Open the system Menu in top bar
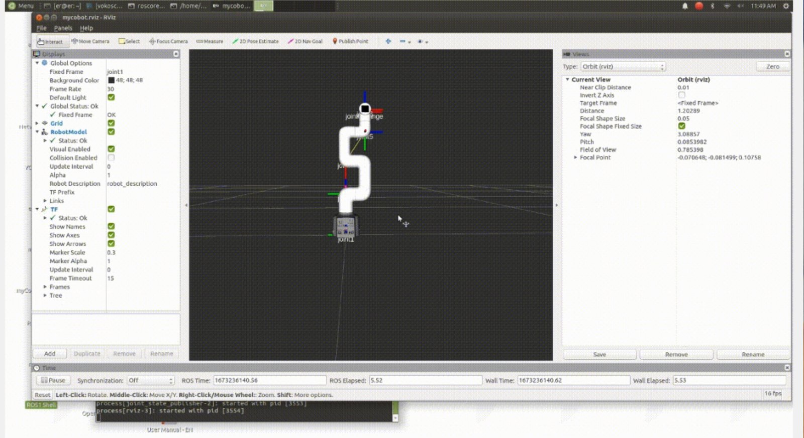The width and height of the screenshot is (804, 438). click(21, 6)
